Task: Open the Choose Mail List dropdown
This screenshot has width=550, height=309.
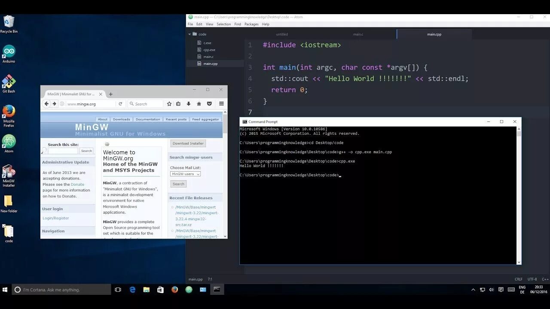Action: coord(185,174)
